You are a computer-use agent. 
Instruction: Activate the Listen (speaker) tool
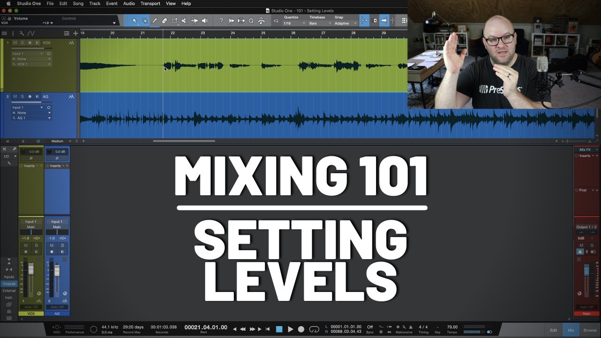pos(205,21)
